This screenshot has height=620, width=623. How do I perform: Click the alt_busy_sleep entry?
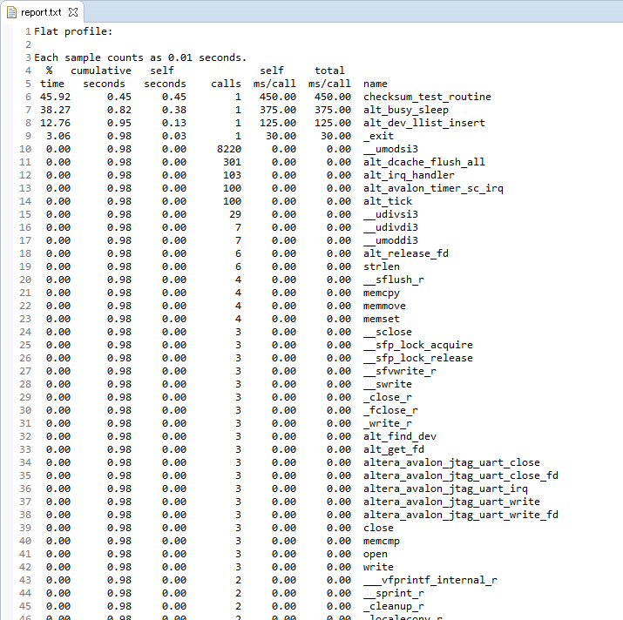pyautogui.click(x=405, y=110)
